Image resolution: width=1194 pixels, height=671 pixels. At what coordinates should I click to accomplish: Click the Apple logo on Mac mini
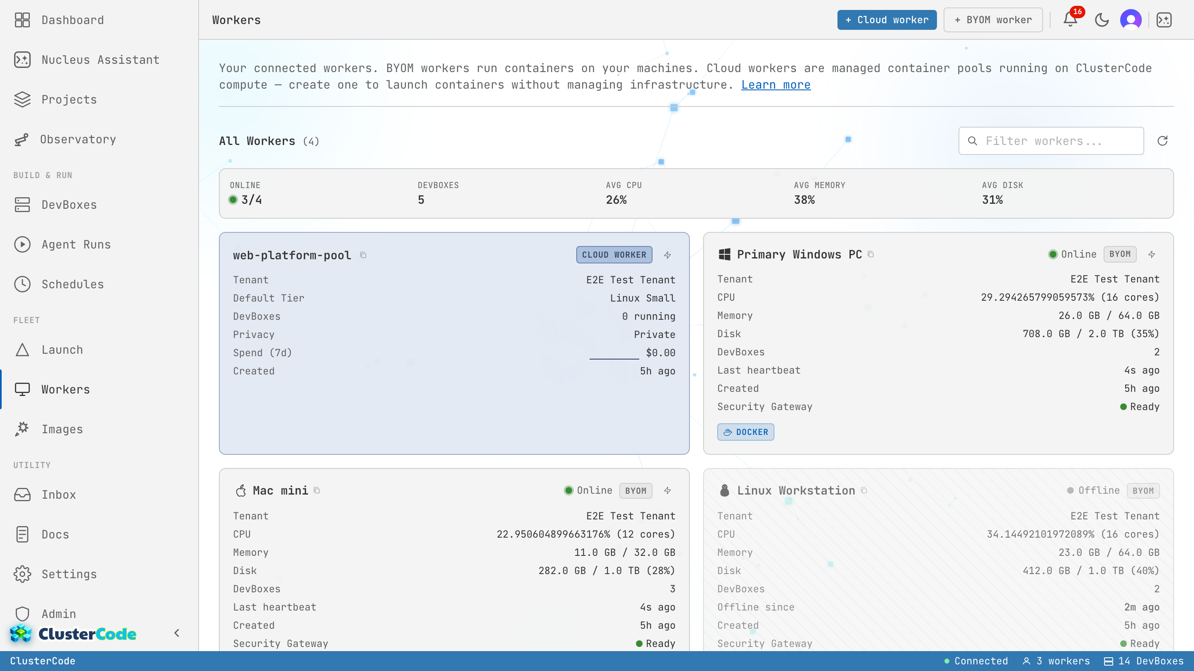tap(240, 490)
